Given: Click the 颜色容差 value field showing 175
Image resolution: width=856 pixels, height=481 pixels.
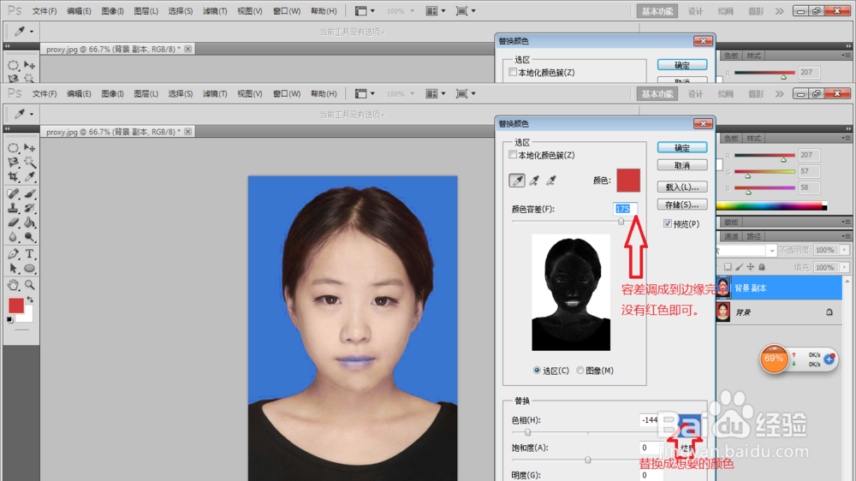Looking at the screenshot, I should click(x=625, y=209).
